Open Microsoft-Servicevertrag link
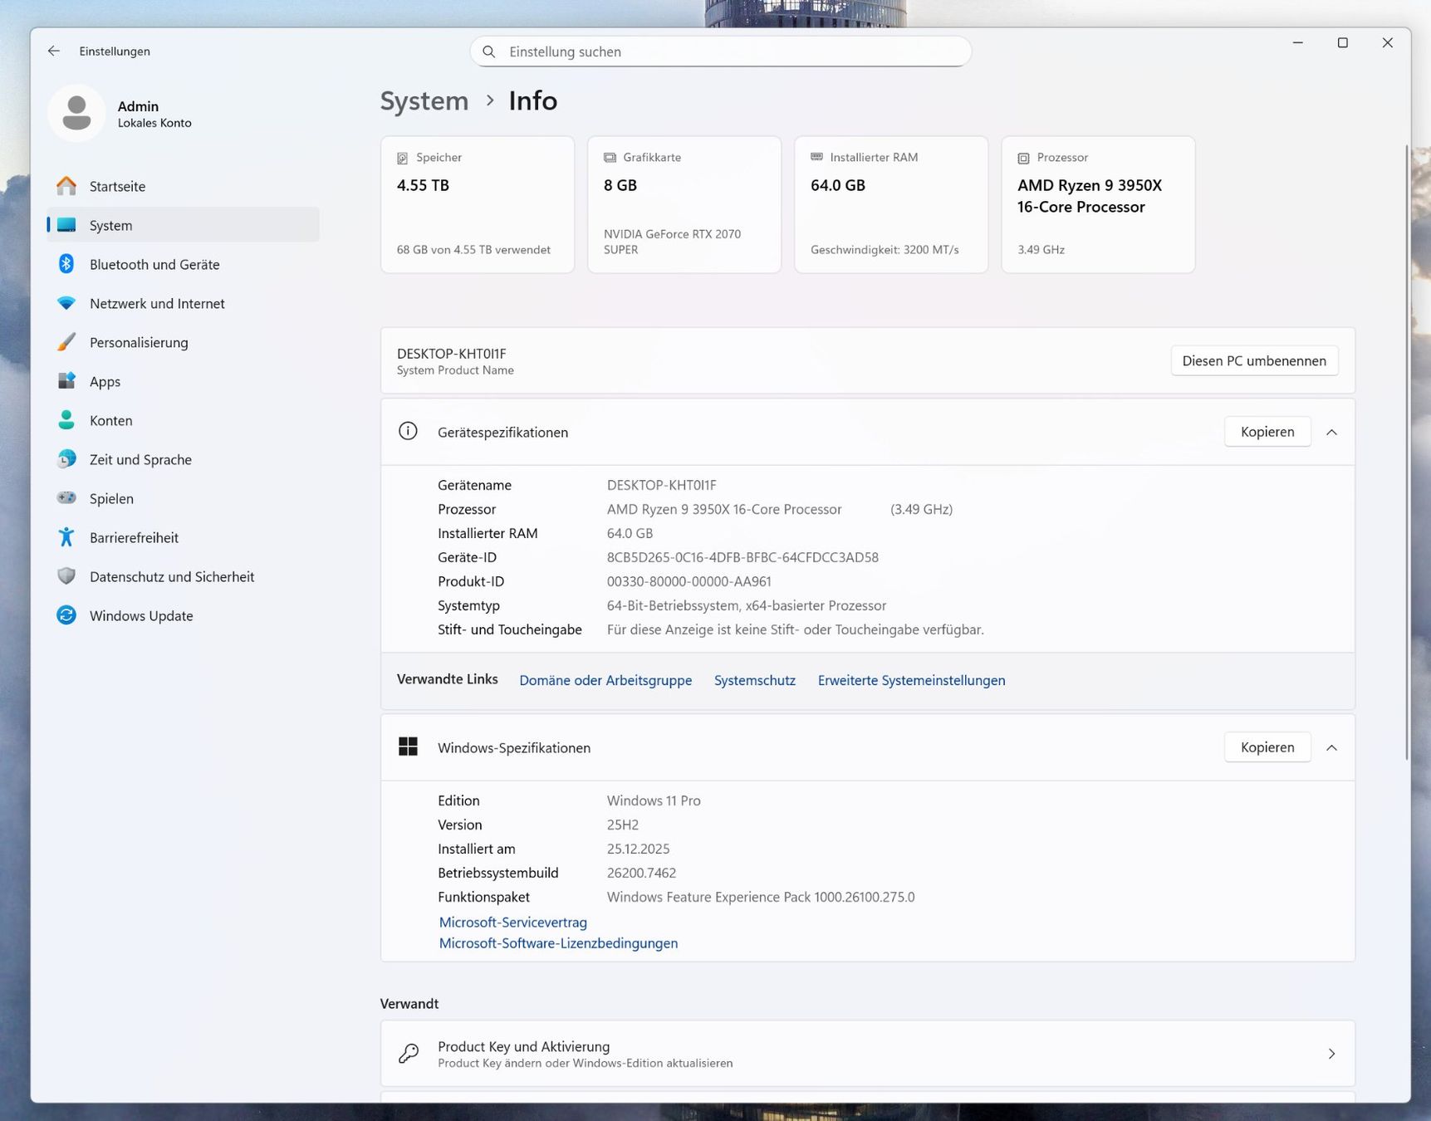This screenshot has width=1431, height=1121. coord(512,922)
